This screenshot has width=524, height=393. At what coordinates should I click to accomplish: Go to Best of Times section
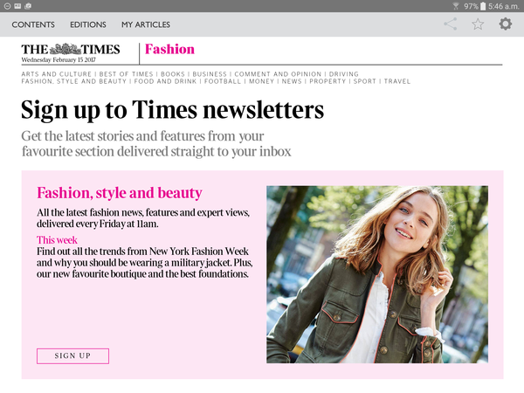(x=126, y=74)
